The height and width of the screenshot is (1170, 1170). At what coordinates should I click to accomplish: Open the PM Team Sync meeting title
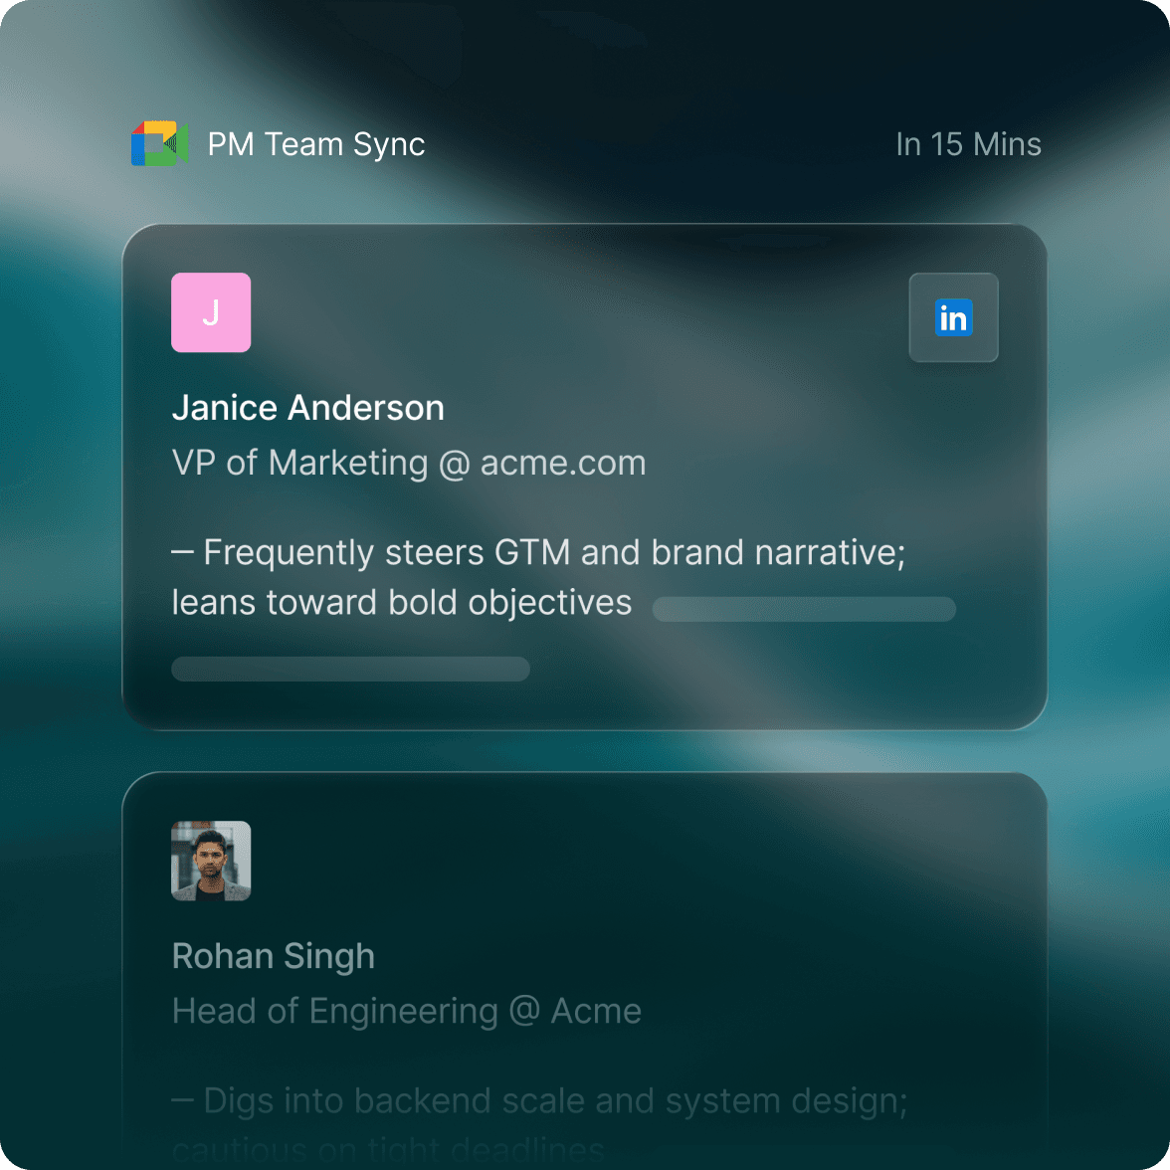pos(315,144)
